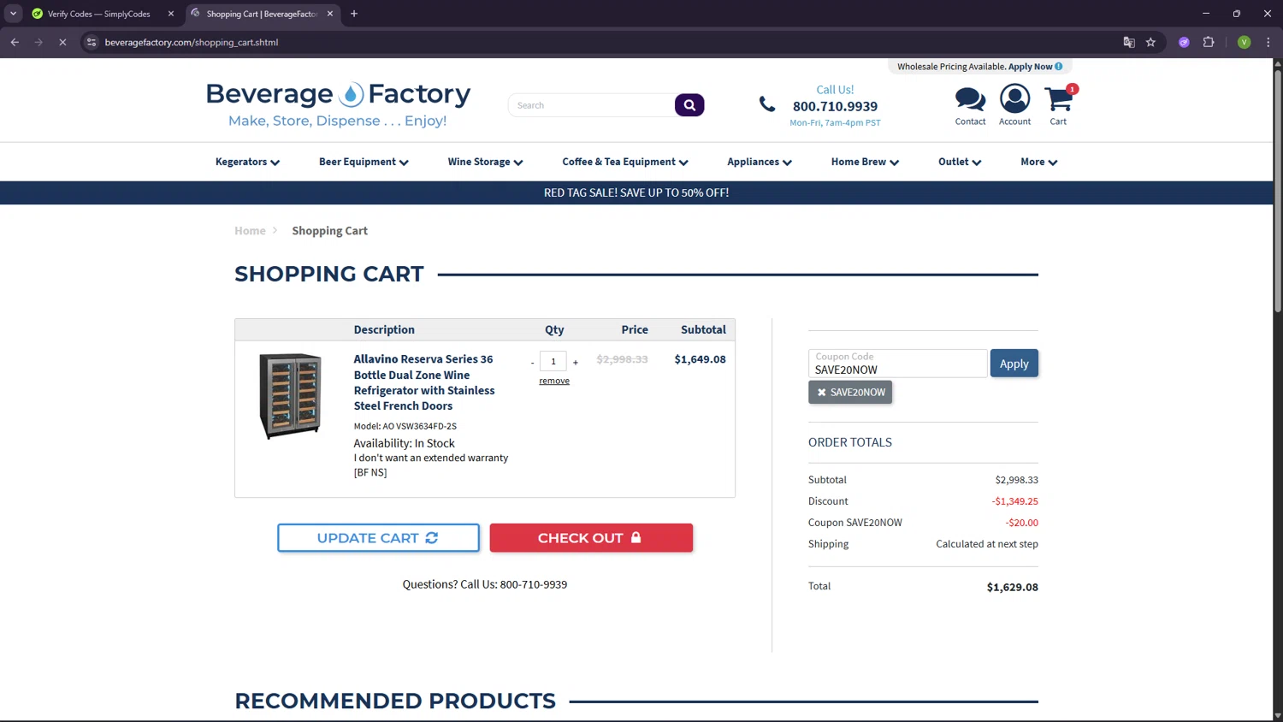The image size is (1283, 722).
Task: Click the Coupon Code input field
Action: 897,364
